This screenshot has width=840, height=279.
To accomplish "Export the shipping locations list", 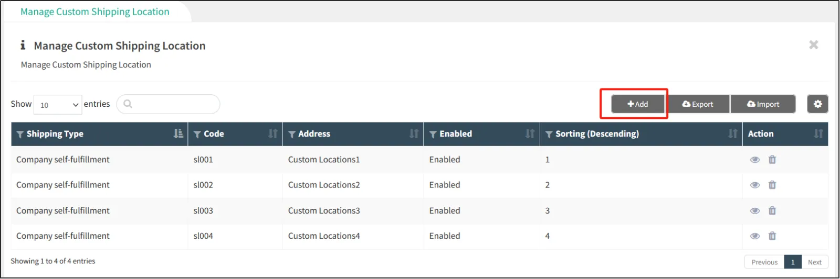I will [698, 104].
